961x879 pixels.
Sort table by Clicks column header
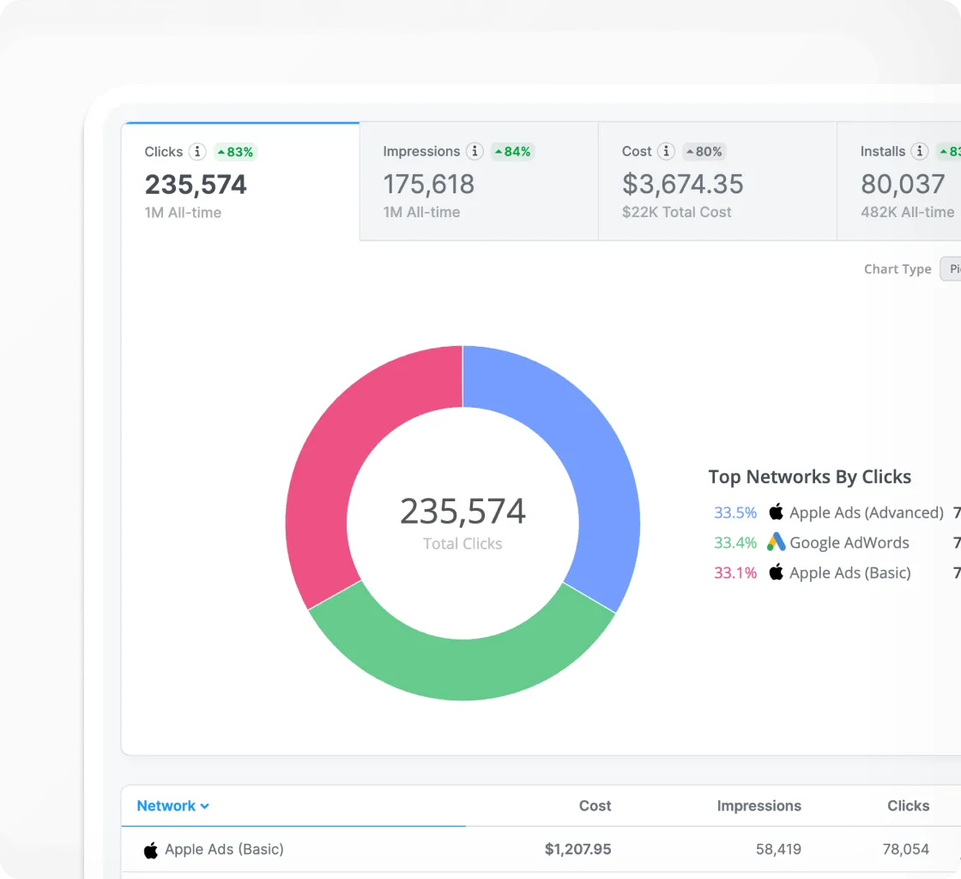(909, 806)
